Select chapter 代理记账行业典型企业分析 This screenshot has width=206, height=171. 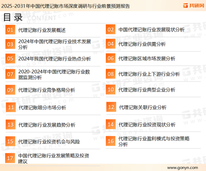click(x=147, y=90)
